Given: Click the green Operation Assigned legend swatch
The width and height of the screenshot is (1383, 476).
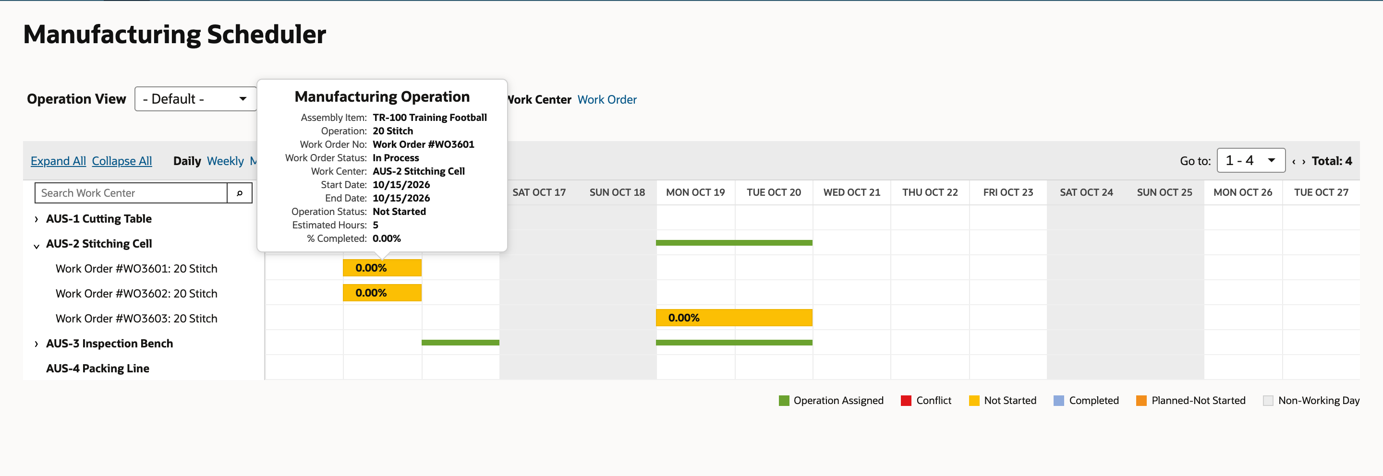Looking at the screenshot, I should (x=784, y=400).
